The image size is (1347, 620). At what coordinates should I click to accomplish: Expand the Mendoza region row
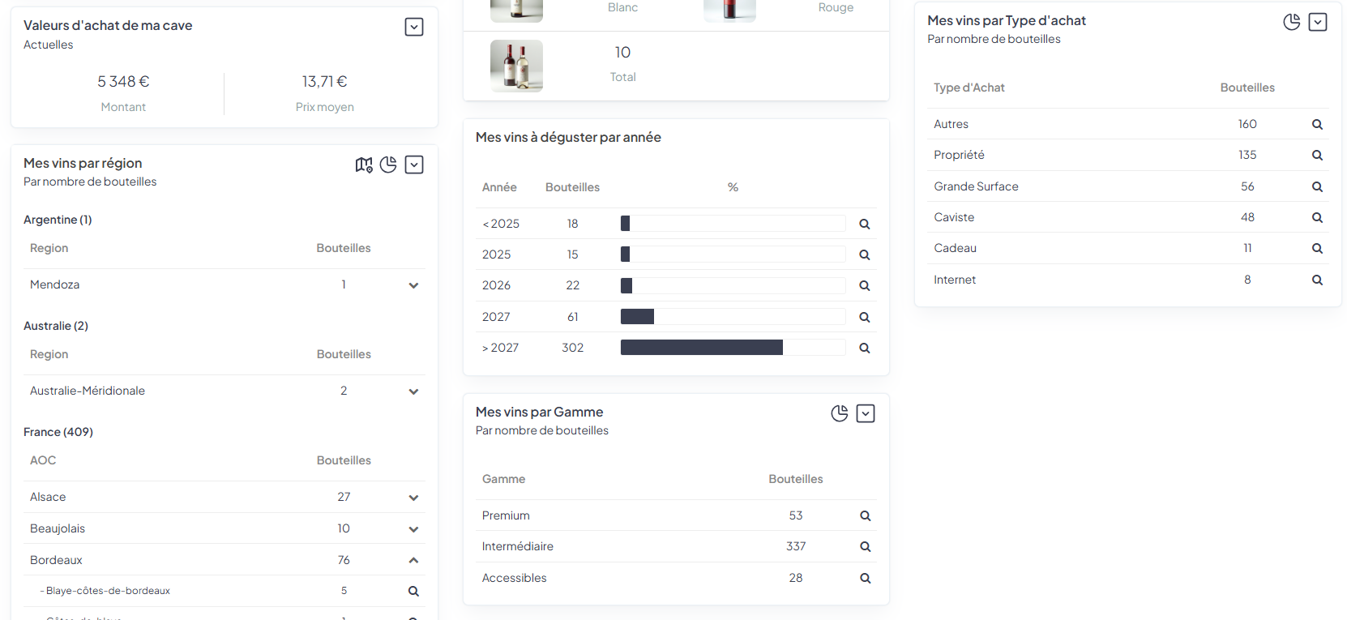[x=413, y=285]
